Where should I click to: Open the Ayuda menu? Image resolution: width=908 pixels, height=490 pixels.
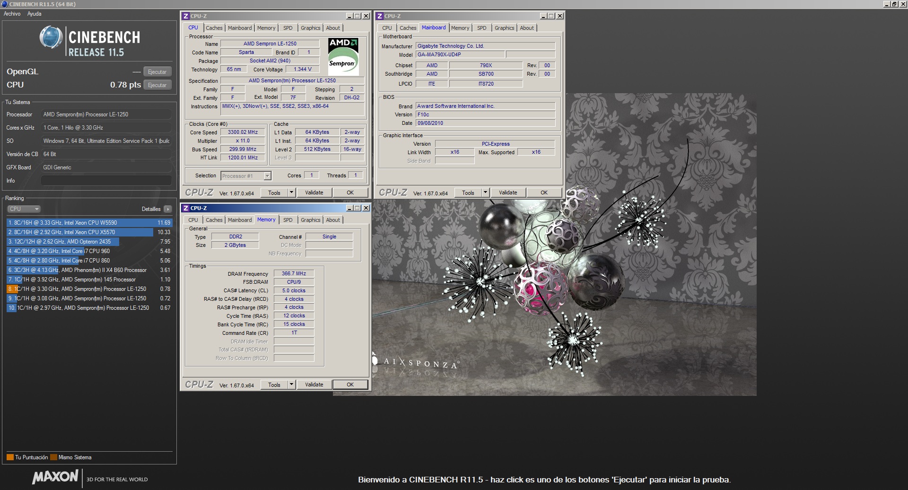coord(34,14)
